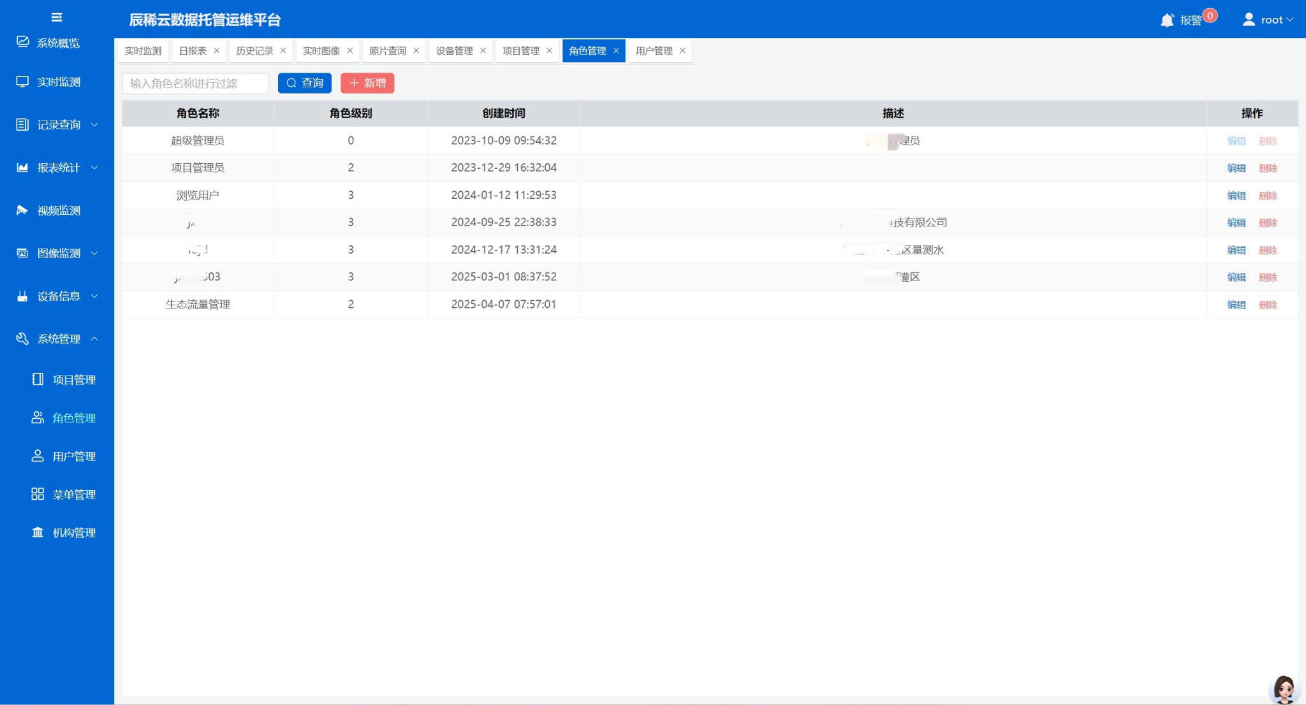Screen dimensions: 1306x705
Task: Open 系统概览 from the sidebar
Action: [57, 43]
